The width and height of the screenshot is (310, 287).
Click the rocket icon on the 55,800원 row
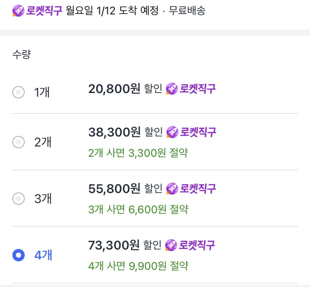(x=172, y=189)
